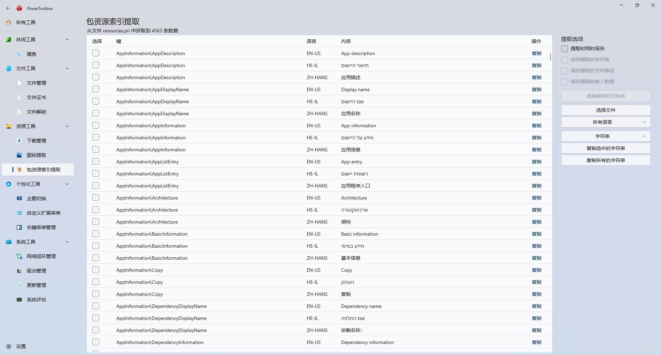Open 所有工具 home icon
The width and height of the screenshot is (661, 355).
coord(9,22)
